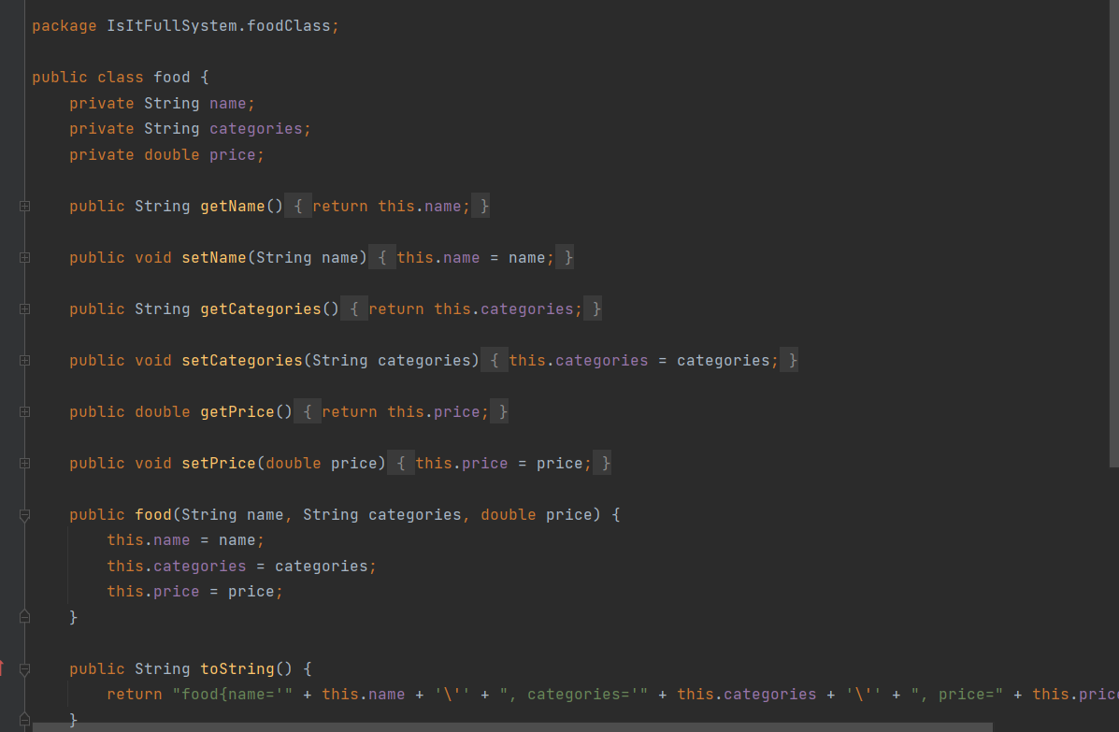The width and height of the screenshot is (1119, 732).
Task: Click the method name "toString"
Action: [x=237, y=668]
